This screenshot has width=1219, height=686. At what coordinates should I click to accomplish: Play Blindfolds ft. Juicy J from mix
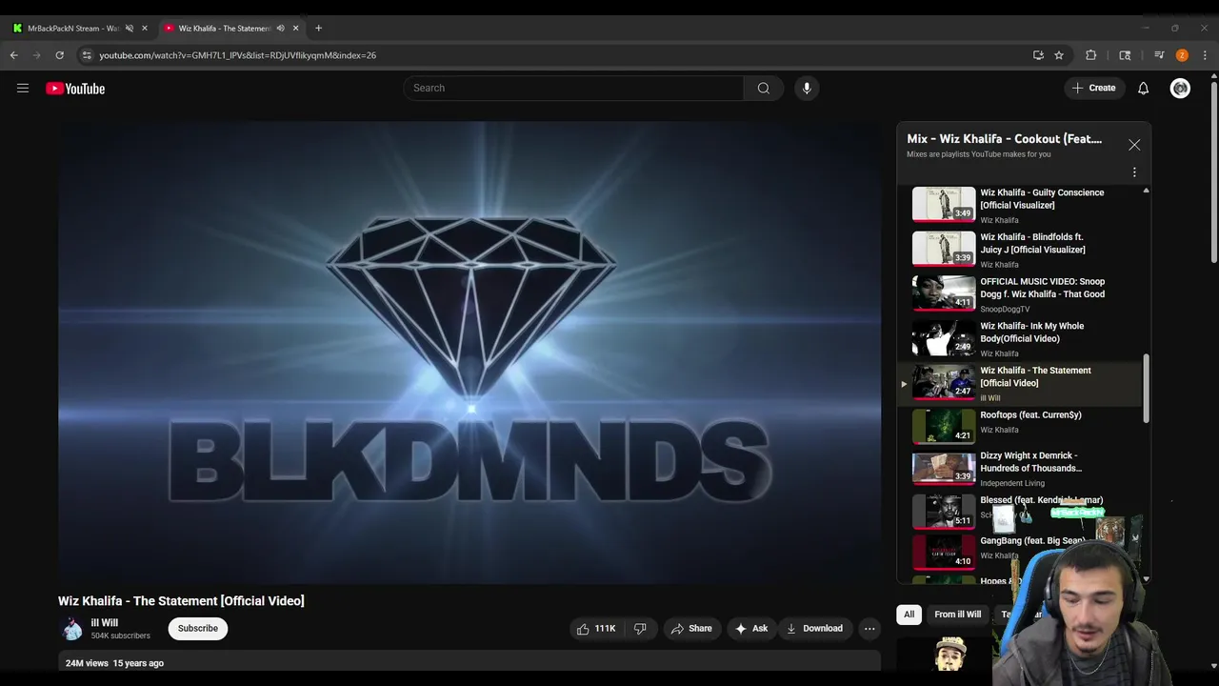click(1019, 250)
